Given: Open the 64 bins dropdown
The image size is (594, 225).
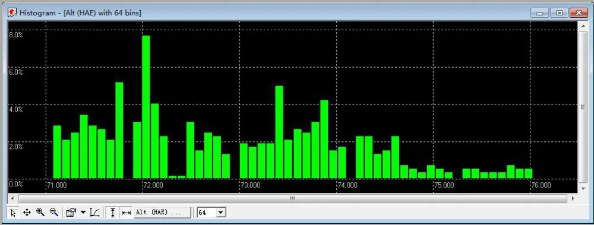Looking at the screenshot, I should pyautogui.click(x=221, y=213).
